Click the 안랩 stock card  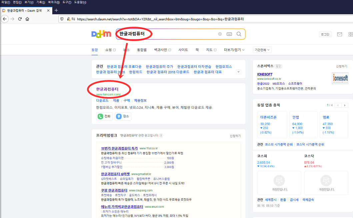(303, 125)
